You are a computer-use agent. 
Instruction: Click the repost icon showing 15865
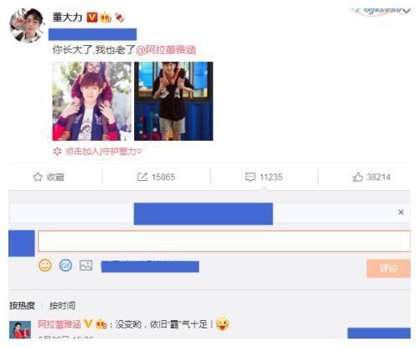(142, 177)
